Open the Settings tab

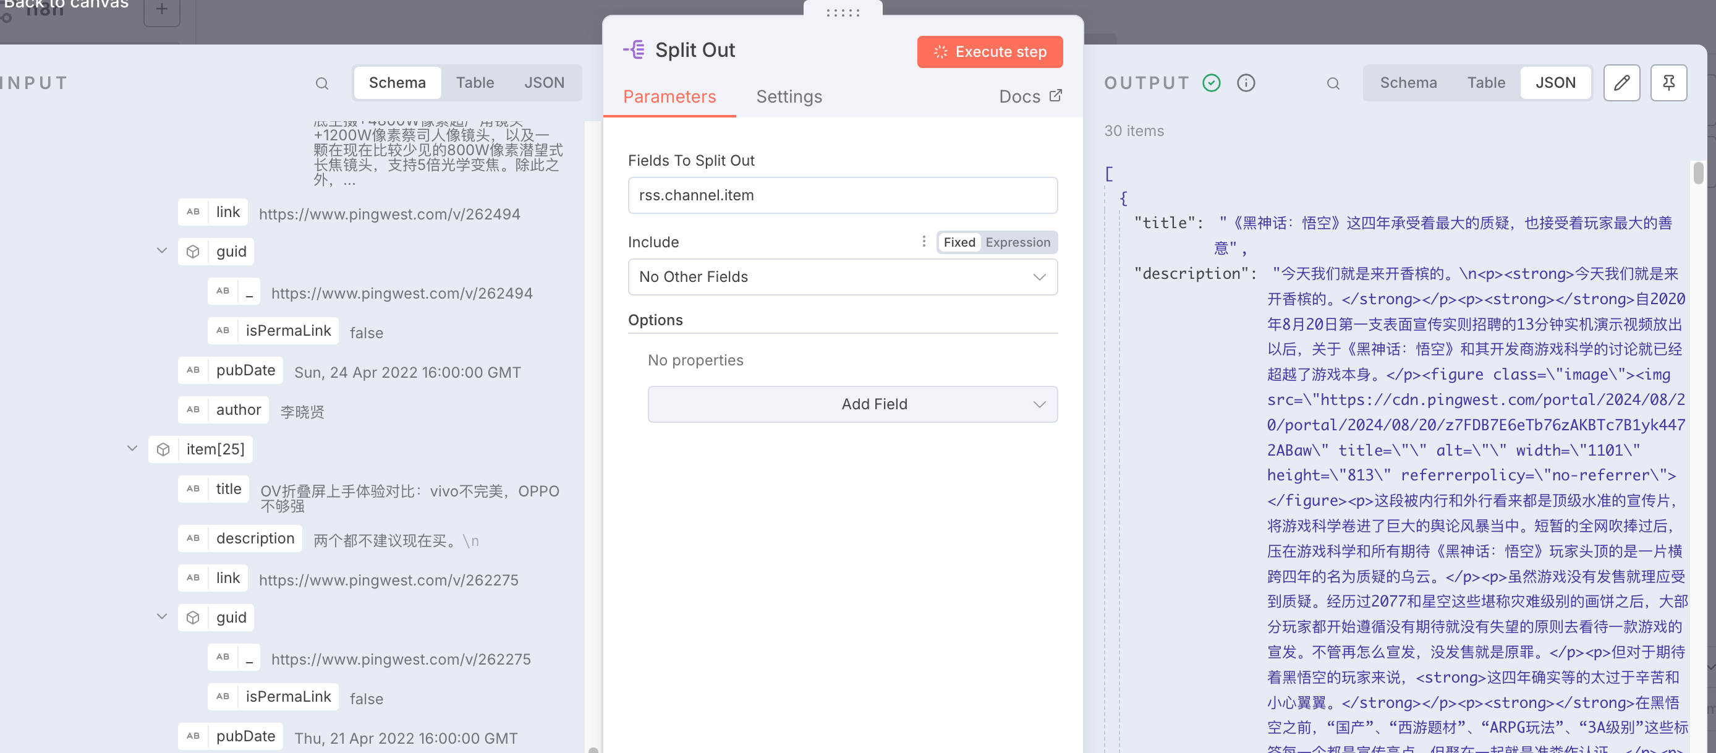pyautogui.click(x=789, y=96)
